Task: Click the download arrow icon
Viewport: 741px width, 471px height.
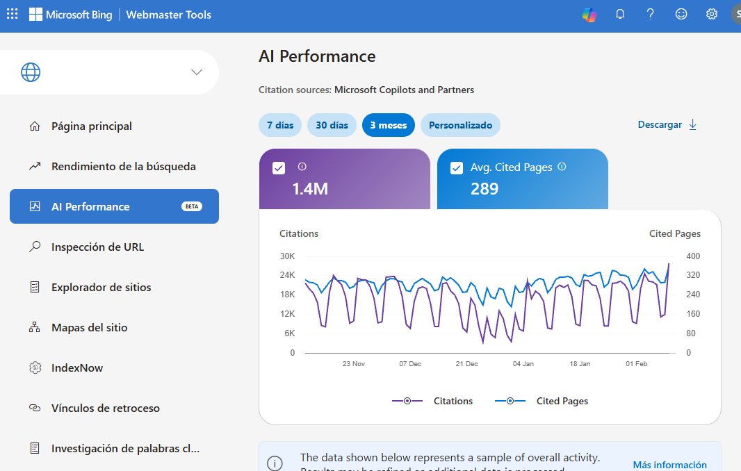Action: pos(693,125)
